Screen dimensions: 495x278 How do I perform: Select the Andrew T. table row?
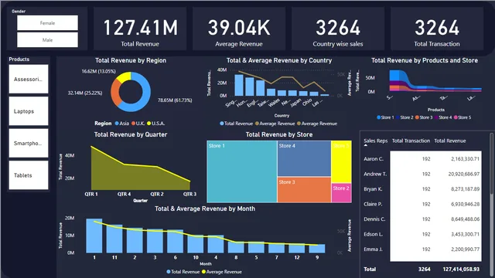pyautogui.click(x=422, y=174)
